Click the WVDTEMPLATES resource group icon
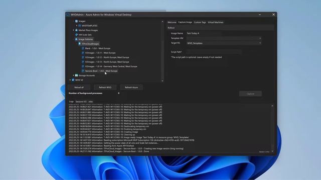This screenshot has width=321, height=180. (x=80, y=25)
